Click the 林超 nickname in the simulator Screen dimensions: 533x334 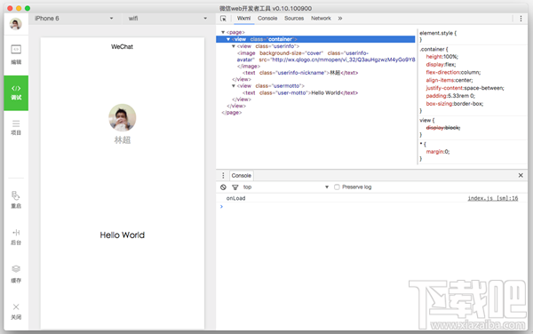[123, 140]
